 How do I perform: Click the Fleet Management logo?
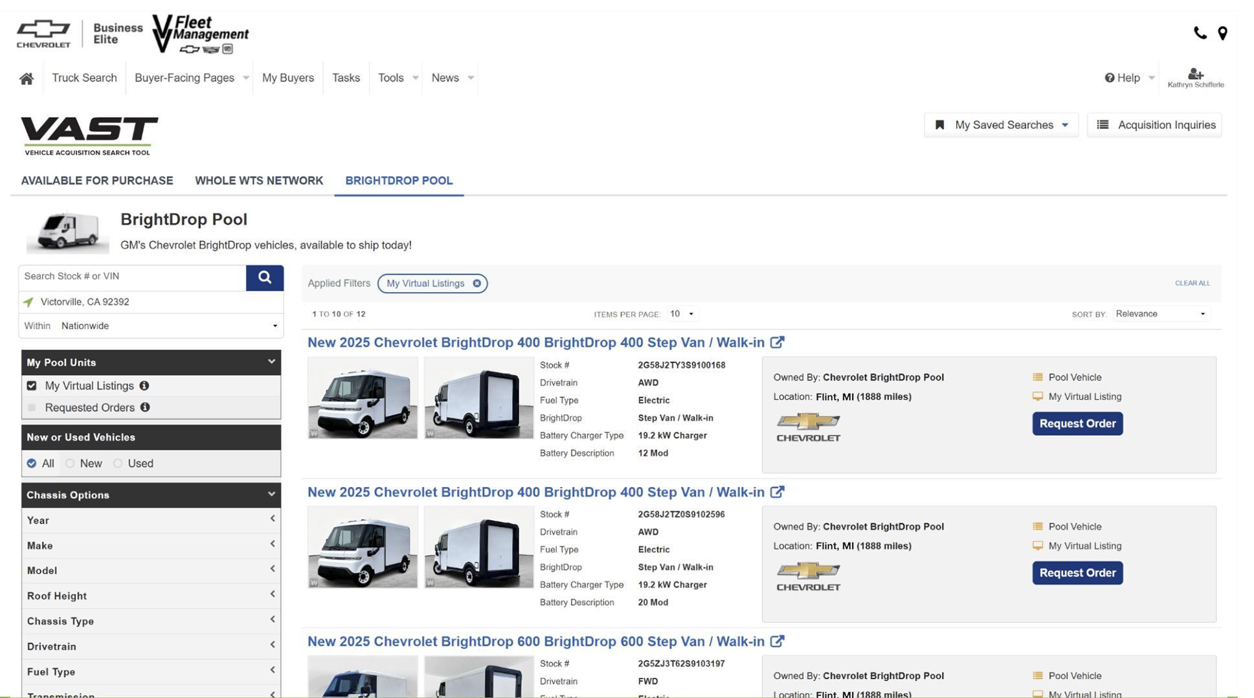tap(200, 34)
